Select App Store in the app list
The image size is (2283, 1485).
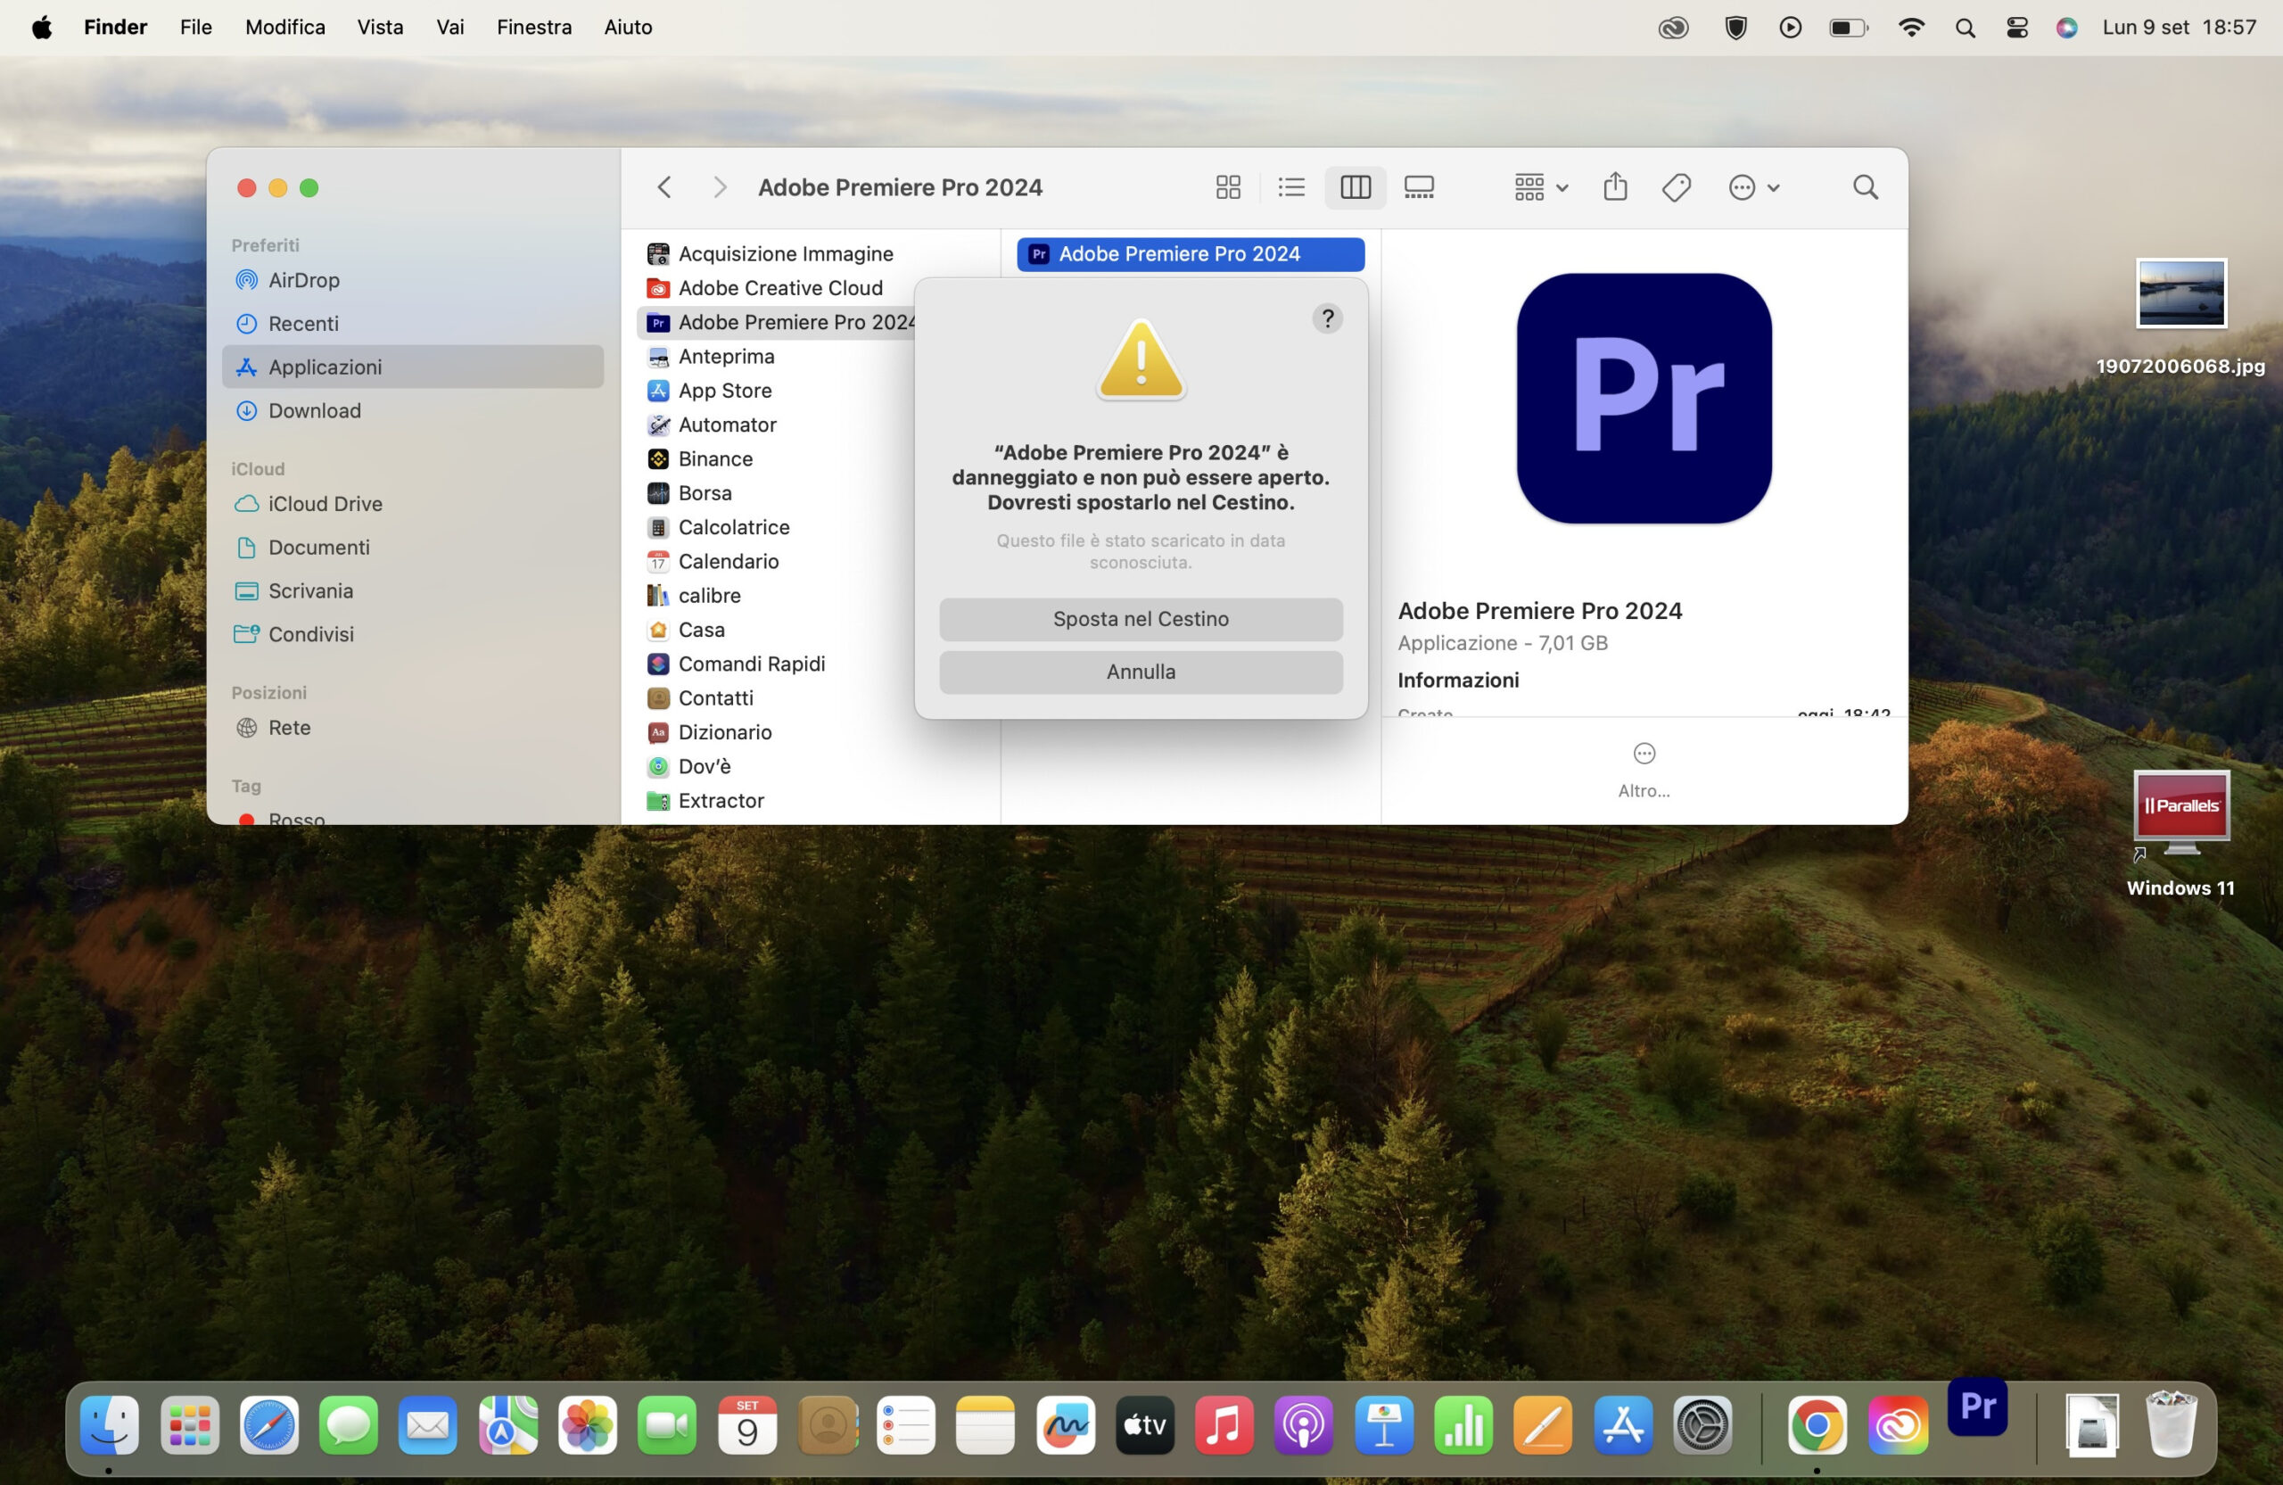tap(777, 391)
